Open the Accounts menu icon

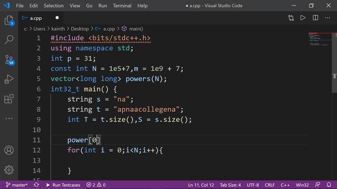tap(9, 150)
